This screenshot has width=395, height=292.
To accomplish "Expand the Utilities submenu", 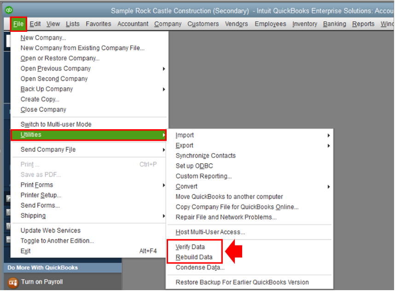I will (89, 135).
